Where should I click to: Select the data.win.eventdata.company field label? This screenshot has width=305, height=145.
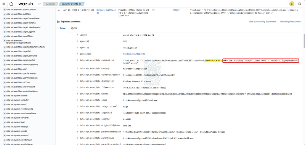tap(95, 68)
